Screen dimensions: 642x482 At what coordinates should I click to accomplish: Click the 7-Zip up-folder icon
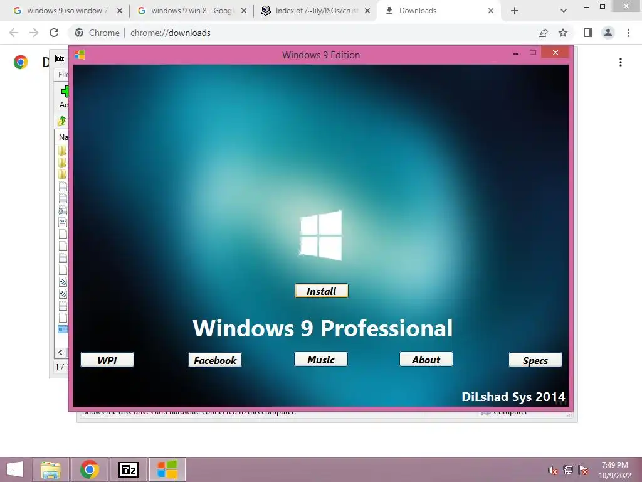coord(62,121)
